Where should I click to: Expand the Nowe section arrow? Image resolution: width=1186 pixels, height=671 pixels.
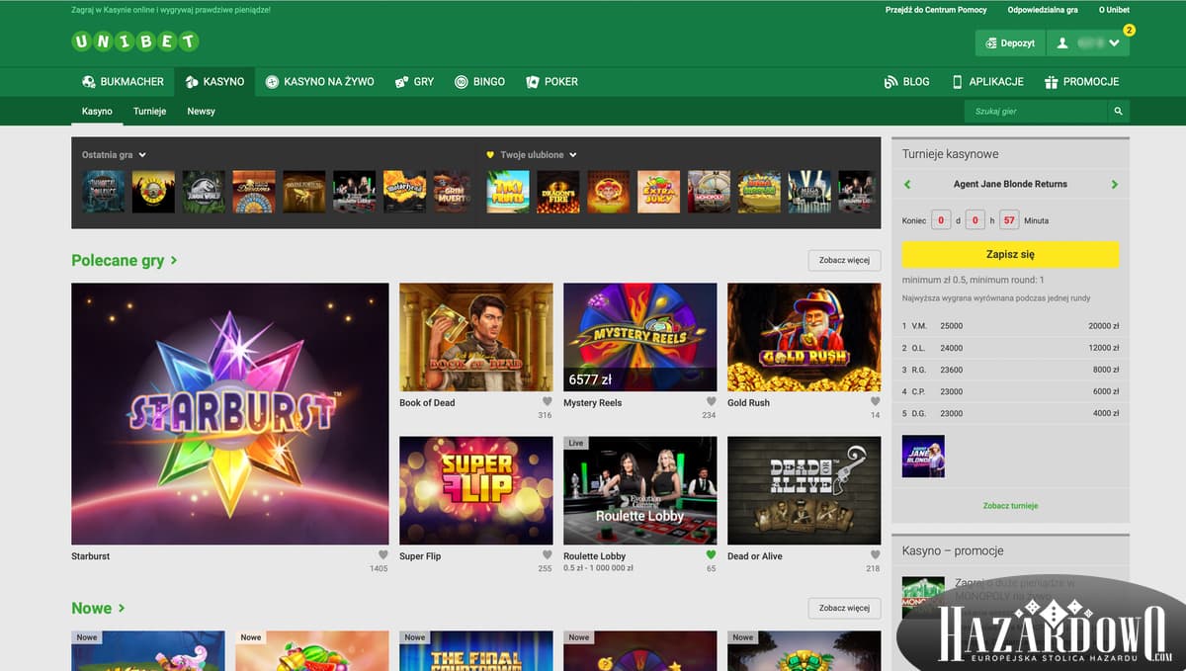coord(122,609)
